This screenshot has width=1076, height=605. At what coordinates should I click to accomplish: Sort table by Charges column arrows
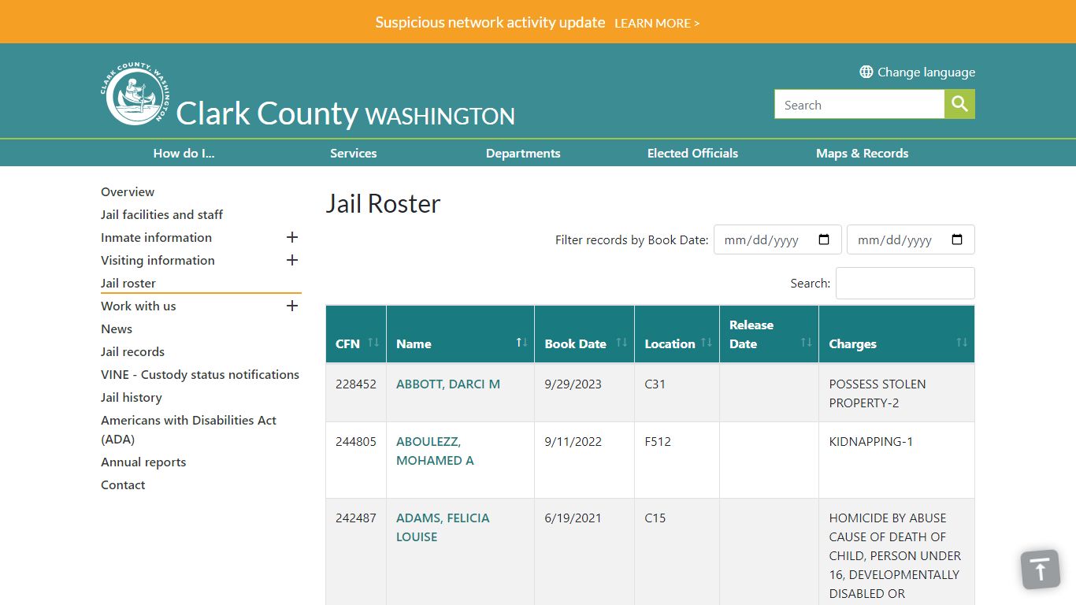962,343
